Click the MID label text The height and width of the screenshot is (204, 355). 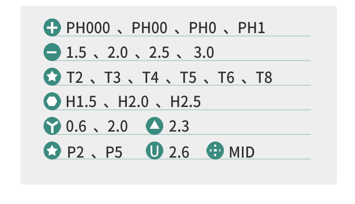point(241,152)
